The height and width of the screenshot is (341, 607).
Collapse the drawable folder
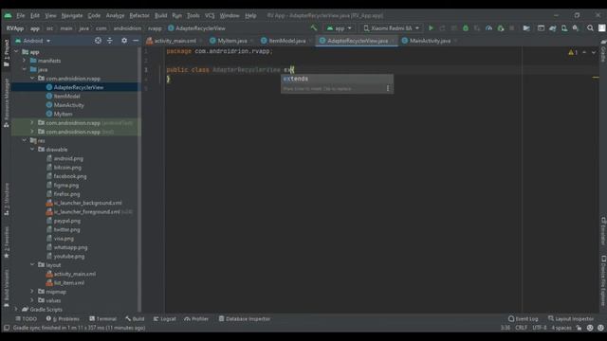pyautogui.click(x=32, y=150)
